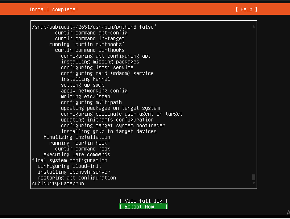Click the 'Install complete!' header title

(54, 9)
